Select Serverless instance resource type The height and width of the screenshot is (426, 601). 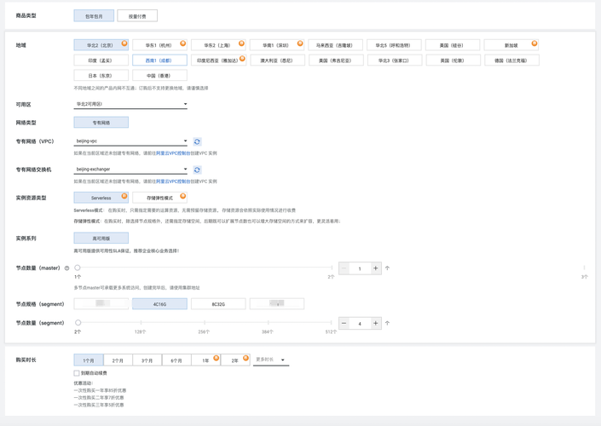pyautogui.click(x=101, y=198)
